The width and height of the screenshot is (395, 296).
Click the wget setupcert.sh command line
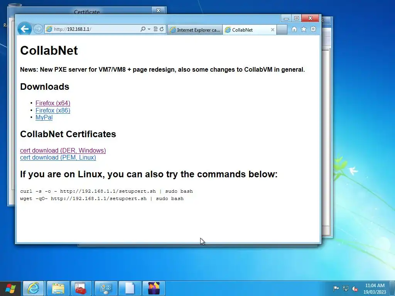[x=102, y=198]
